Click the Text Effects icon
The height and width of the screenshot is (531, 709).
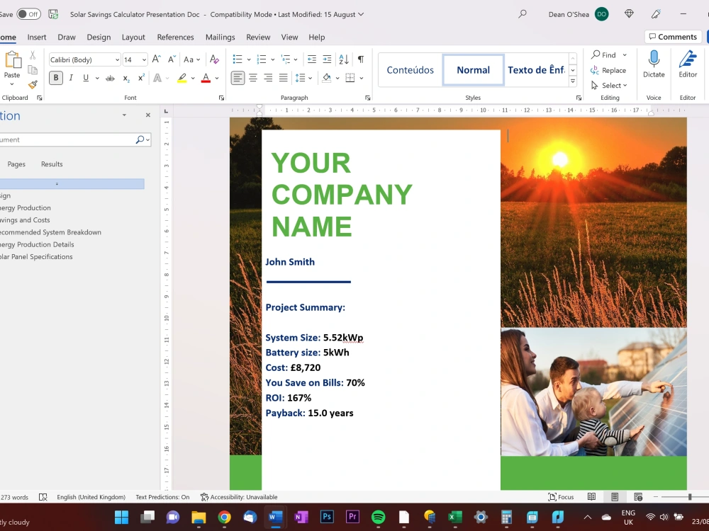tap(157, 78)
